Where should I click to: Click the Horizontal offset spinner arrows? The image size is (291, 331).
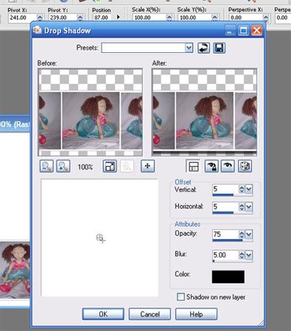click(x=242, y=207)
